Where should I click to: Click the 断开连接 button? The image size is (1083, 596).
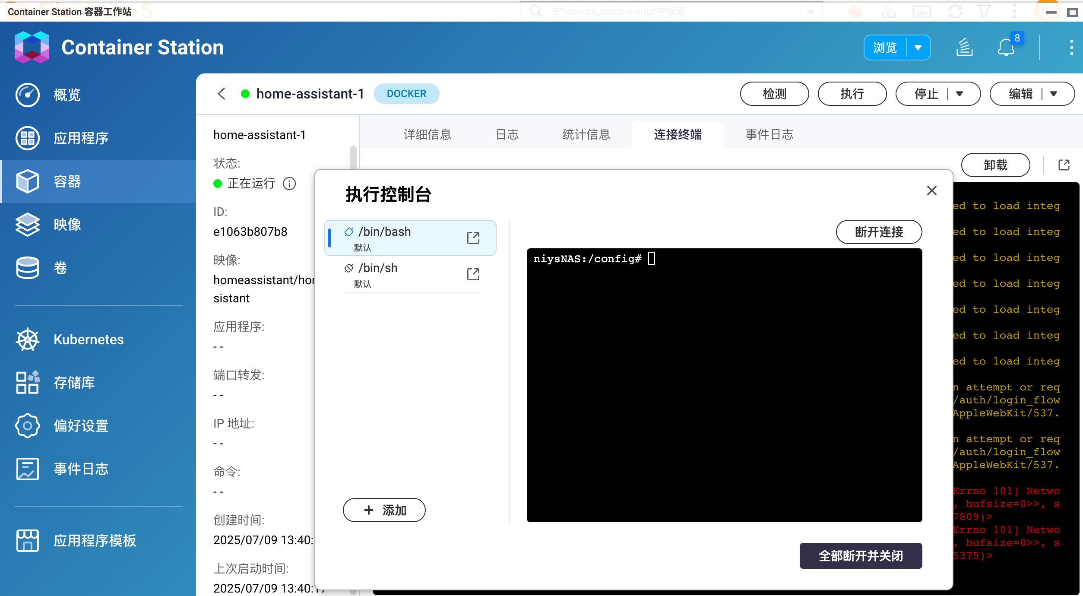coord(879,232)
